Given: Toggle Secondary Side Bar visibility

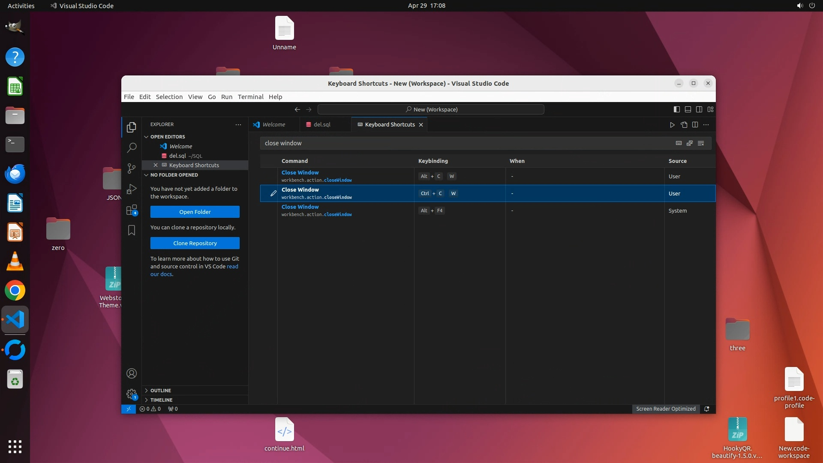Looking at the screenshot, I should (699, 109).
